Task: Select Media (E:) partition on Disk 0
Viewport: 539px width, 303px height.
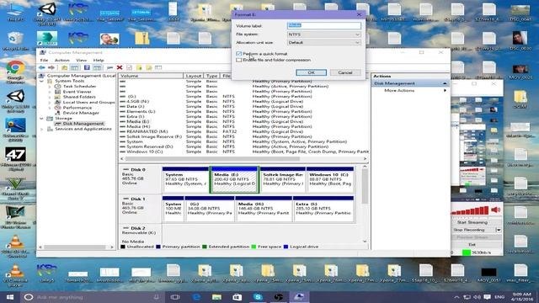Action: pyautogui.click(x=234, y=180)
